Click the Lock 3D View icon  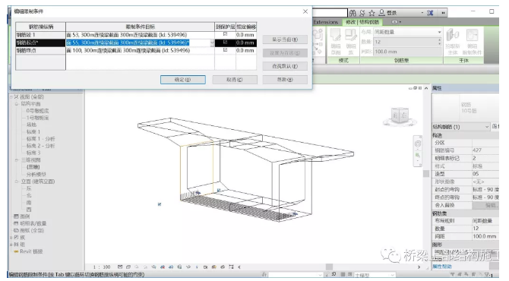pos(179,267)
